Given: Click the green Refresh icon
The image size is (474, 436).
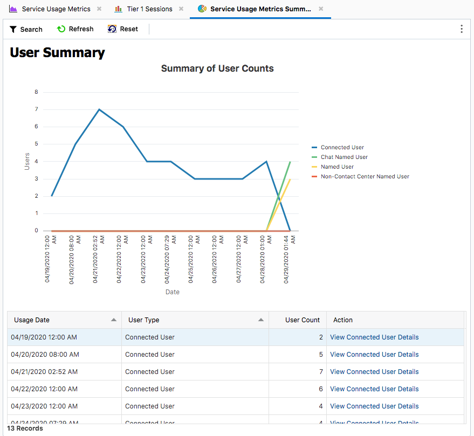Looking at the screenshot, I should pyautogui.click(x=61, y=29).
